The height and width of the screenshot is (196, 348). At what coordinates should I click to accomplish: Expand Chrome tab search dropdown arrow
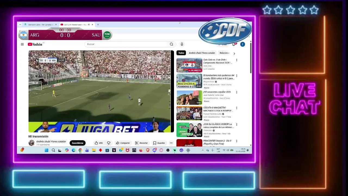pos(20,24)
